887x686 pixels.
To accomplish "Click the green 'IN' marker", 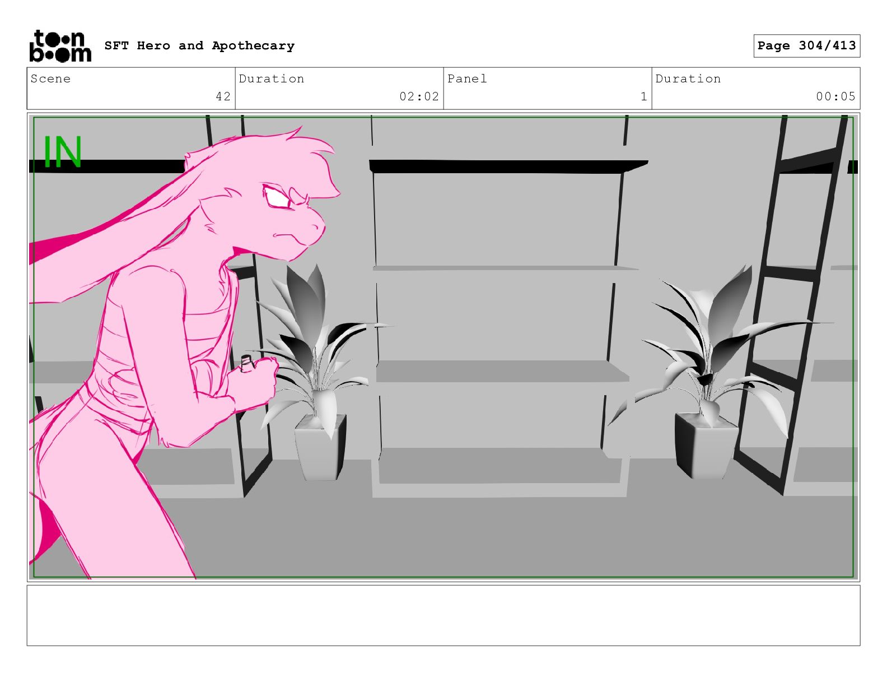I will point(62,152).
